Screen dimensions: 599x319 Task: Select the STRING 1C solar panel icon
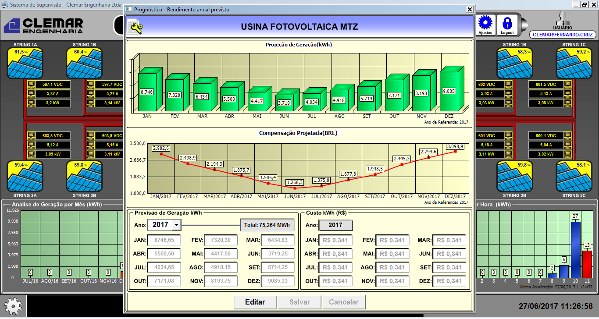tap(574, 63)
